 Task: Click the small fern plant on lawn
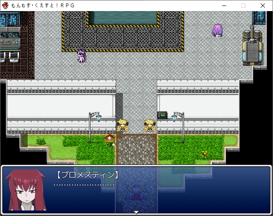(41, 141)
